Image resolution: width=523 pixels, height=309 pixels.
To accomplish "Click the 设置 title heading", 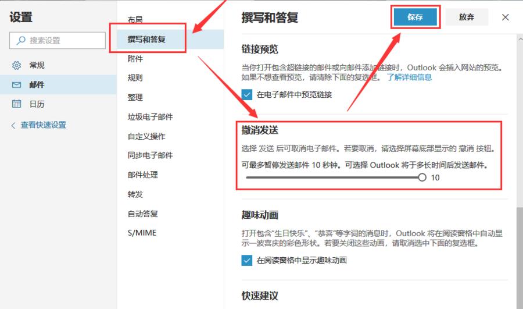I will 21,17.
